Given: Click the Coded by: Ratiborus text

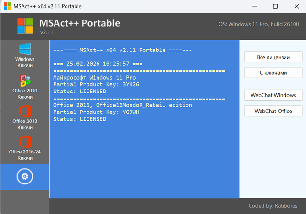Looking at the screenshot, I should [x=273, y=206].
